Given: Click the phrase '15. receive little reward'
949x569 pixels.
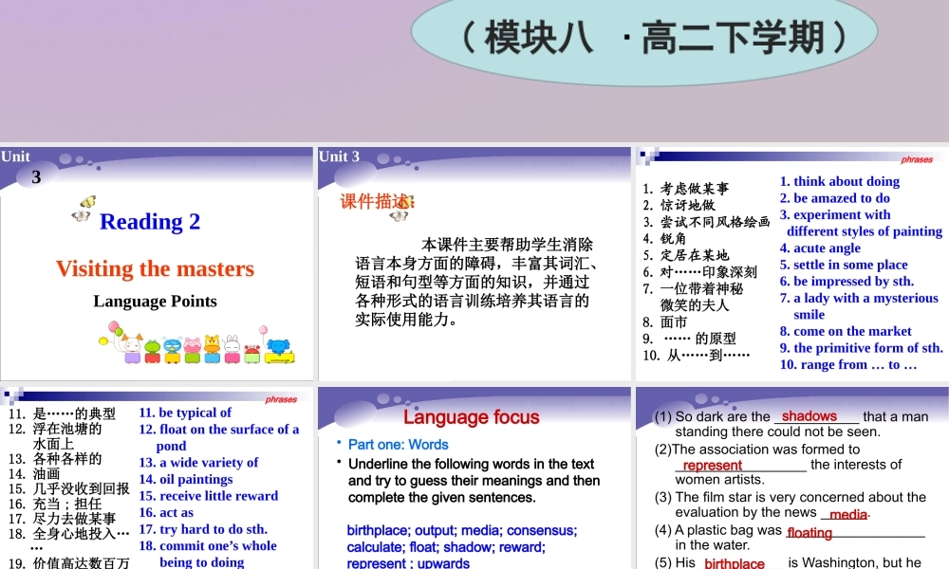Looking at the screenshot, I should 209,496.
